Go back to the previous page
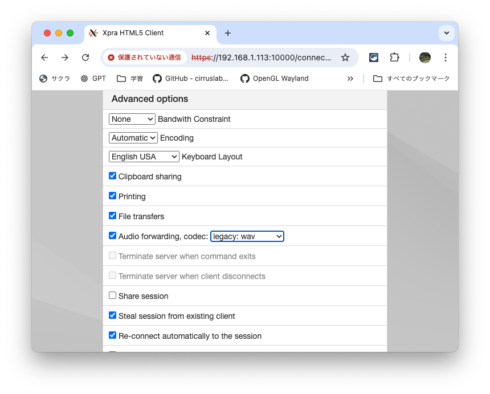490x394 pixels. (44, 58)
